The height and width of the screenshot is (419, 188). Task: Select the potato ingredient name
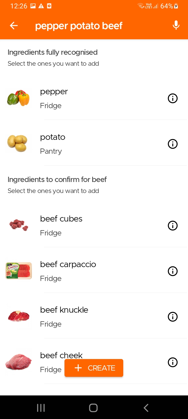coord(53,137)
